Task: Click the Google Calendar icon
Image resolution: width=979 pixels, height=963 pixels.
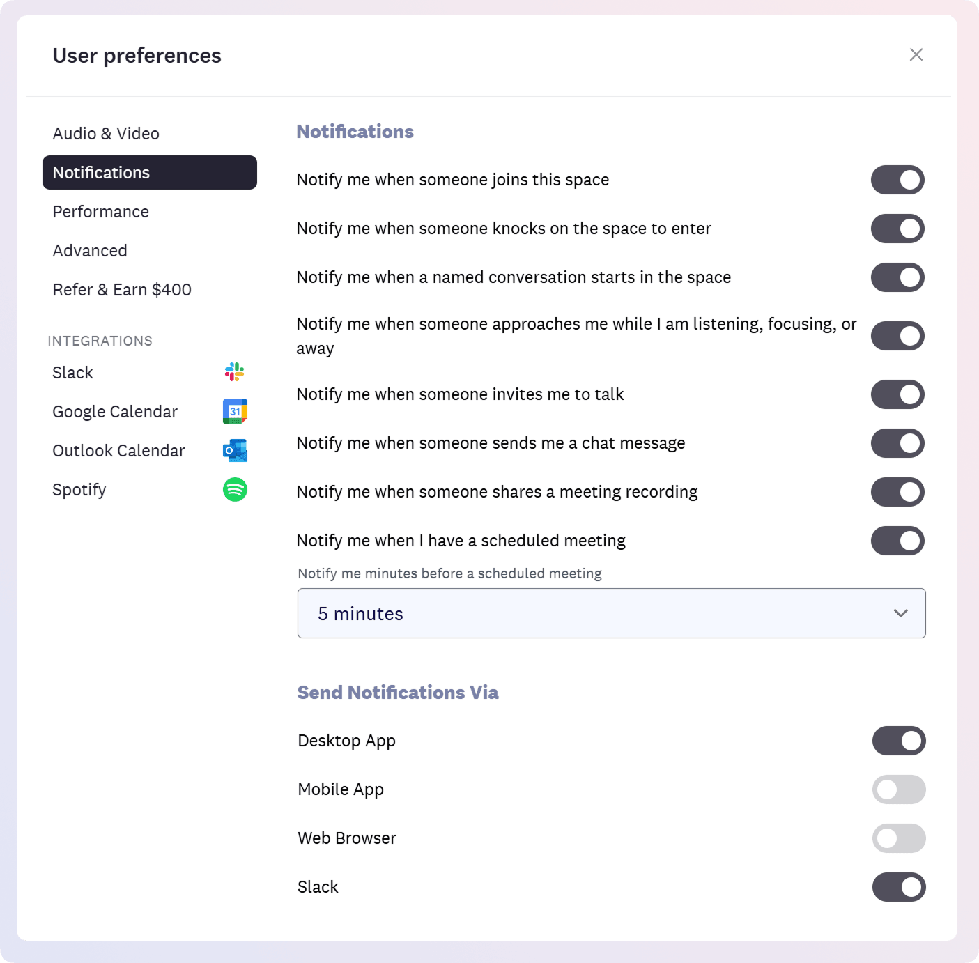Action: click(235, 412)
